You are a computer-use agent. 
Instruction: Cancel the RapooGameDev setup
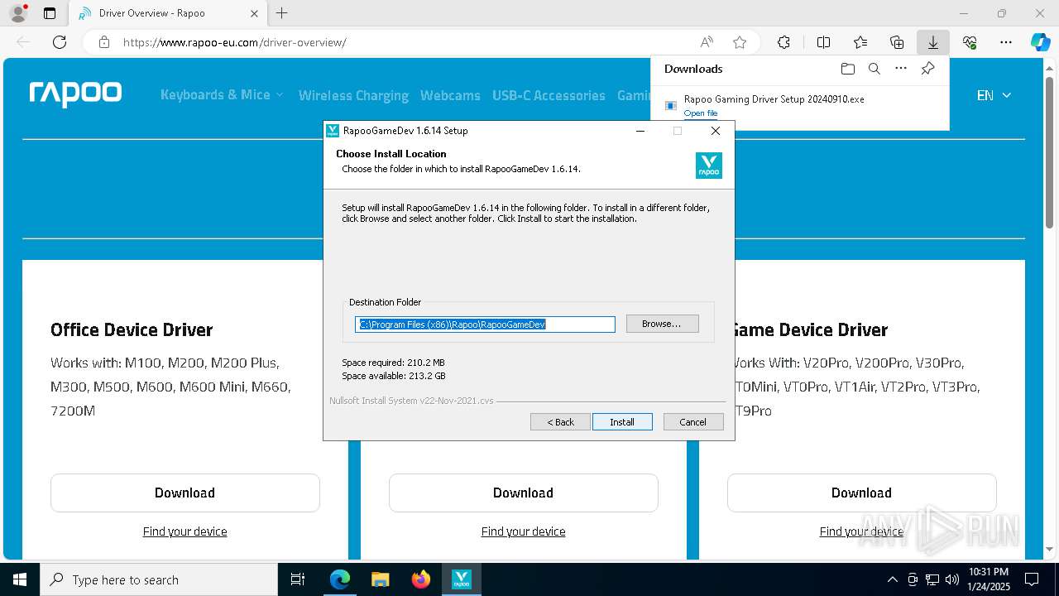(x=693, y=422)
